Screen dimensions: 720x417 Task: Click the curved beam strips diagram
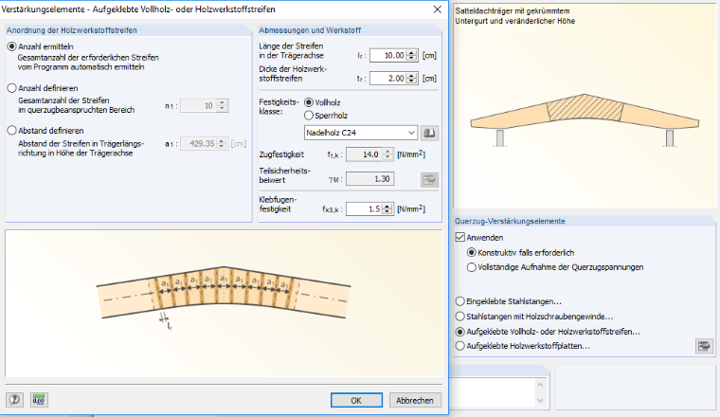[x=224, y=304]
